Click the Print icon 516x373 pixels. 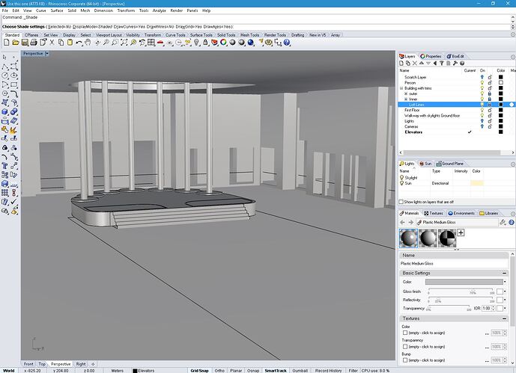[x=34, y=43]
